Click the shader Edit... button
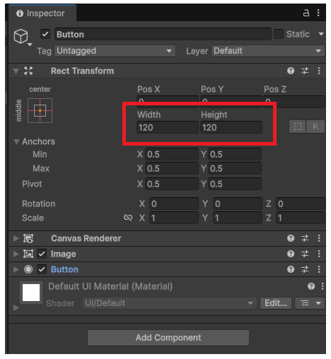 [276, 303]
